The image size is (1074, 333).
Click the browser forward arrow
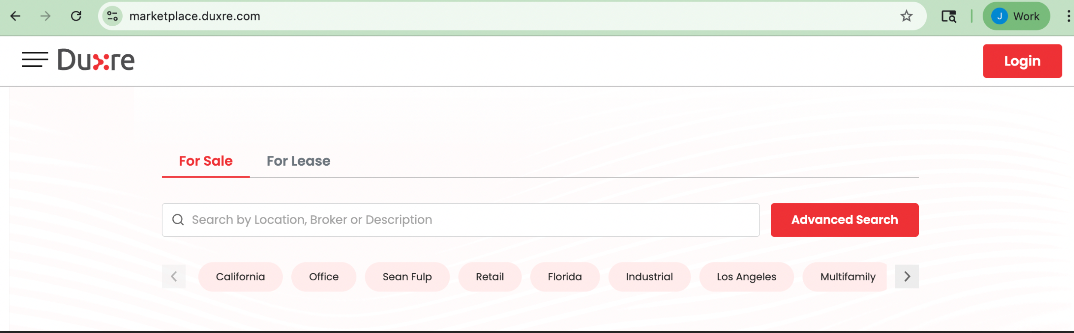click(x=45, y=16)
